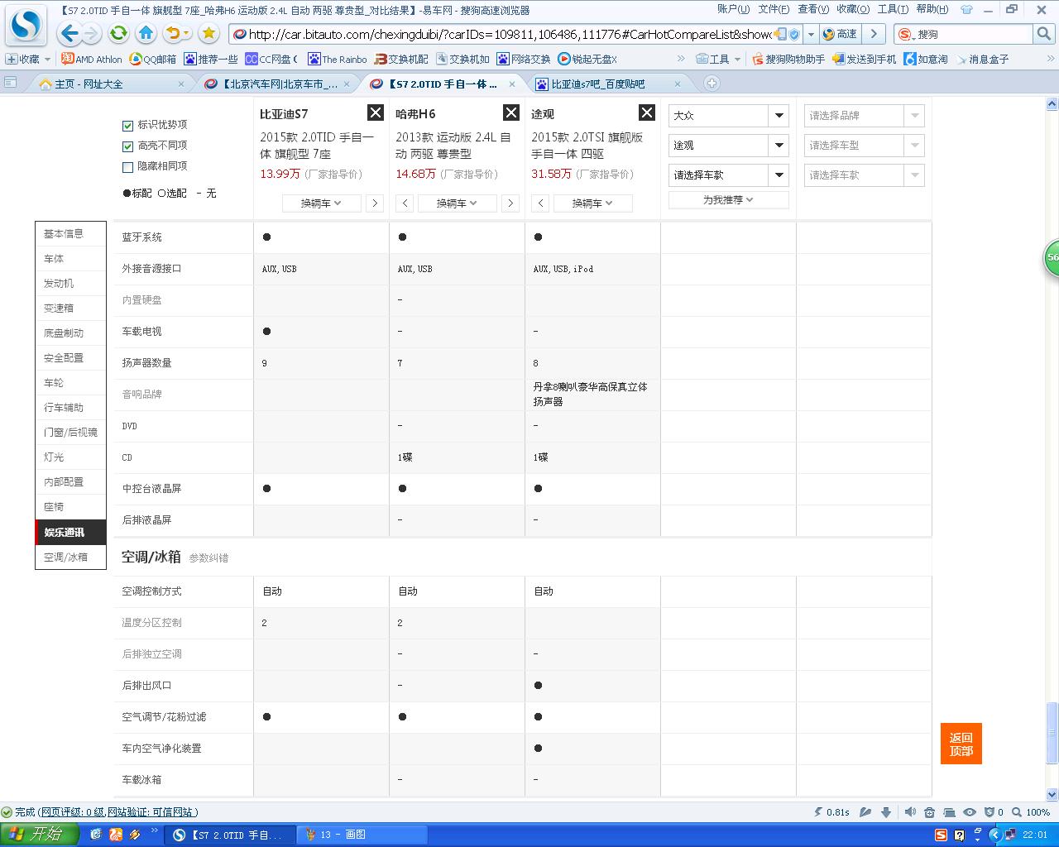Open the QQ邮箱 bookmark
Viewport: 1059px width, 847px height.
click(x=153, y=60)
